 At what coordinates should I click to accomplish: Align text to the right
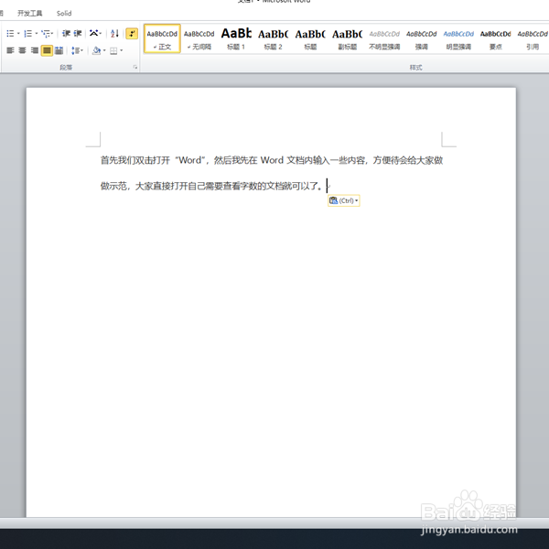[x=35, y=50]
